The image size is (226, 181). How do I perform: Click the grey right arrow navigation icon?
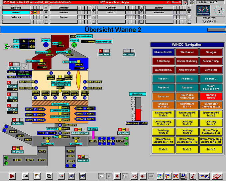(125, 176)
